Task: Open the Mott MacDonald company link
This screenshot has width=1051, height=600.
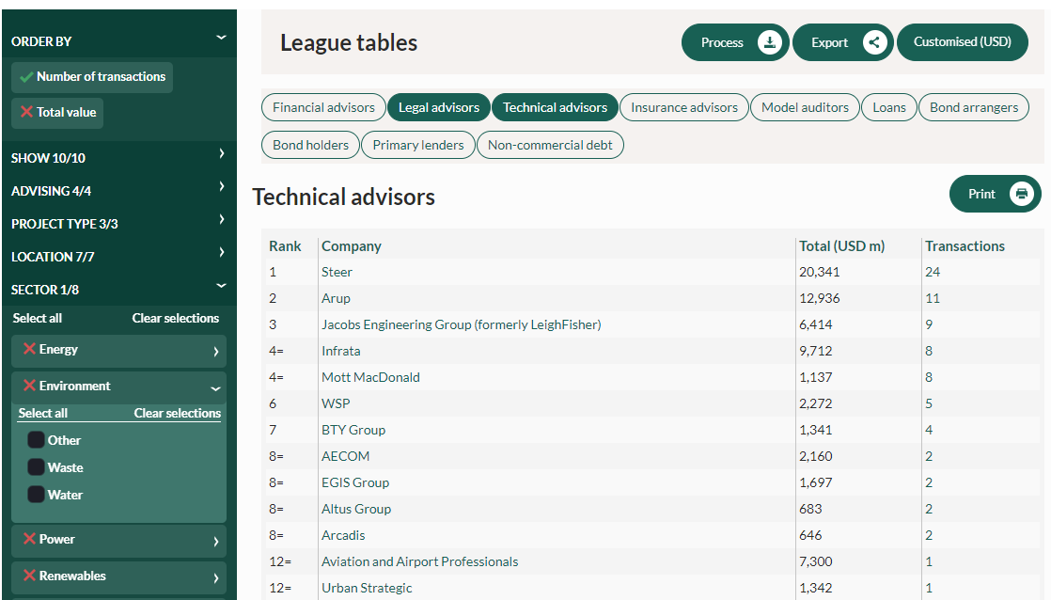Action: 370,377
